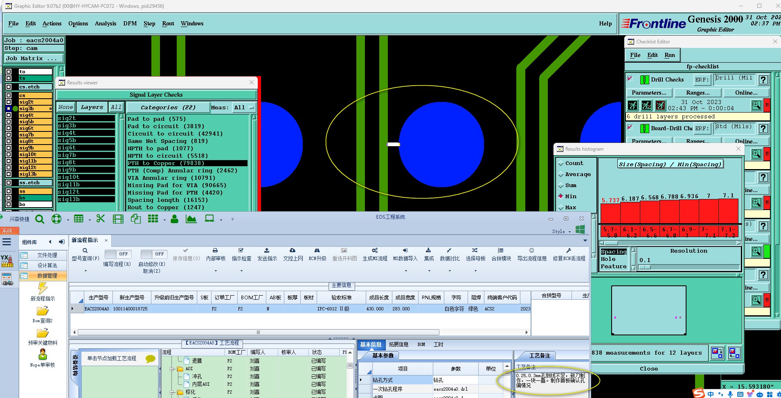The height and width of the screenshot is (398, 781).
Task: Click the Close button in Results histogram
Action: tap(649, 369)
